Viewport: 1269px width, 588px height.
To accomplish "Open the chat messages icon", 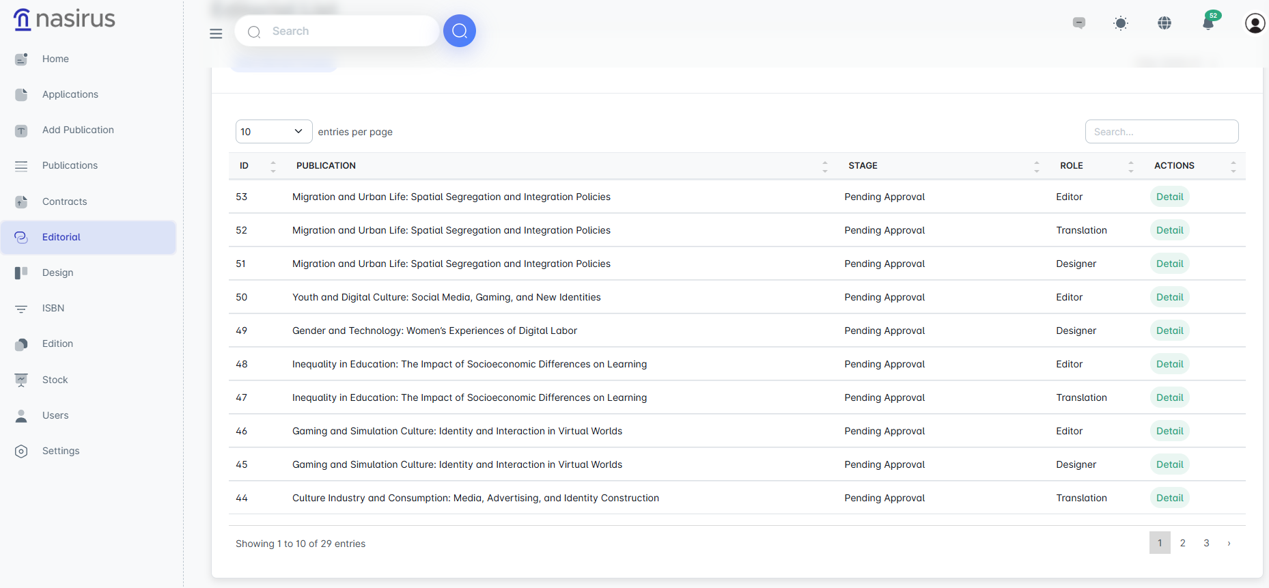I will tap(1079, 23).
